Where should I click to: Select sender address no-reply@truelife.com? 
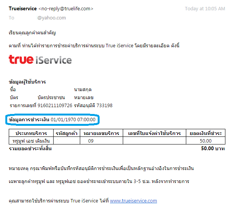[x=66, y=9]
